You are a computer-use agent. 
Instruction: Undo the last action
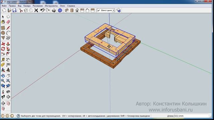pos(42,10)
